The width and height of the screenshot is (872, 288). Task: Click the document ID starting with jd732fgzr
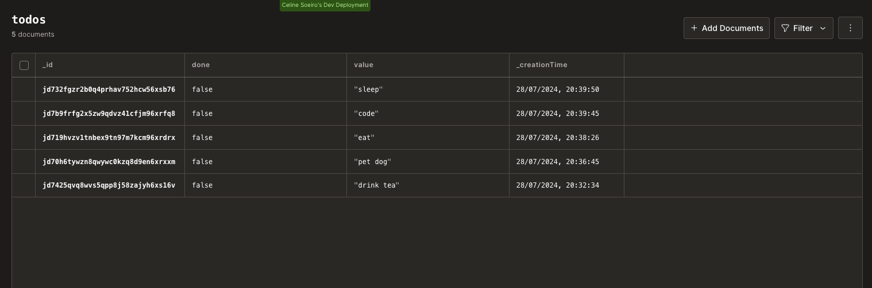pos(109,89)
